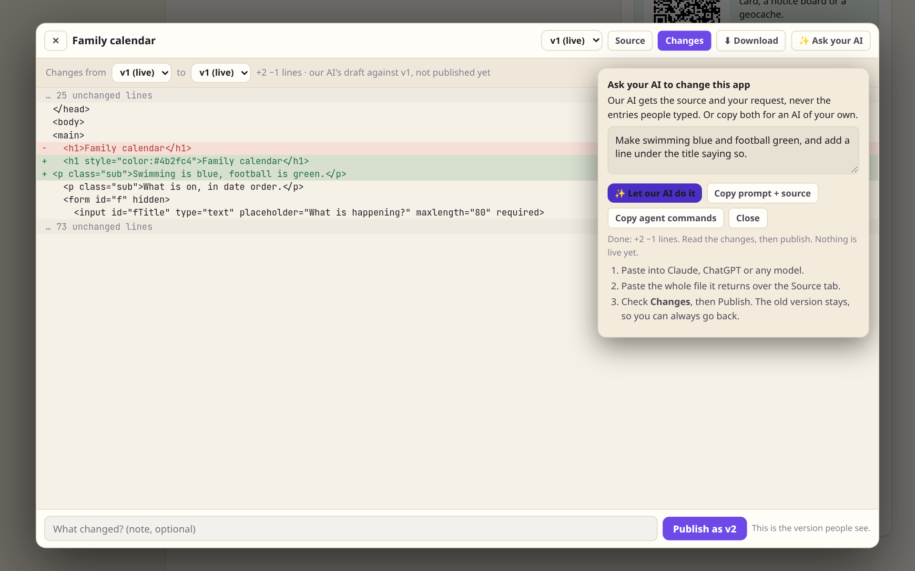Click Copy agent commands button
The width and height of the screenshot is (915, 571).
coord(665,218)
